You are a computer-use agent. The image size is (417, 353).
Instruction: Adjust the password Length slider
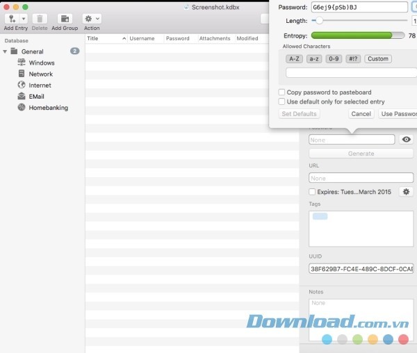tap(319, 21)
